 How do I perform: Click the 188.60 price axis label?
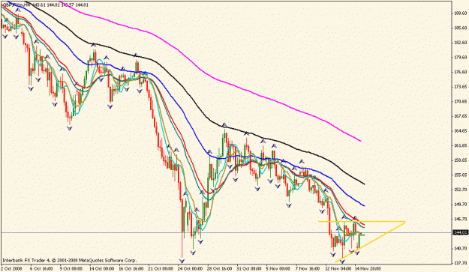461,13
